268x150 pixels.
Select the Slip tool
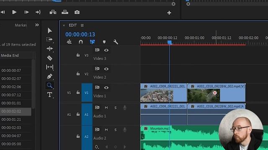tap(49, 67)
